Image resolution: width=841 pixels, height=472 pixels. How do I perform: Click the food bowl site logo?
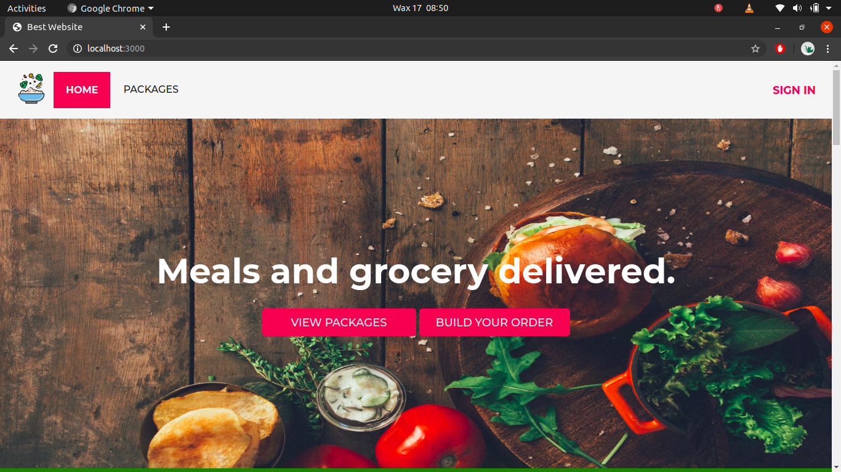[x=31, y=88]
